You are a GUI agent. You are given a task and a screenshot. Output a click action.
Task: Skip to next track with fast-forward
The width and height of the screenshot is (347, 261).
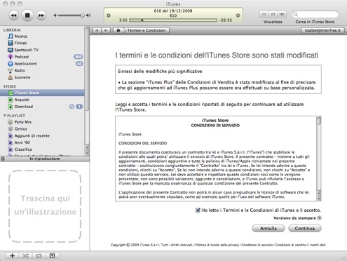41,15
